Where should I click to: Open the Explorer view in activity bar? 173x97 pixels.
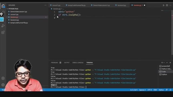[3, 6]
